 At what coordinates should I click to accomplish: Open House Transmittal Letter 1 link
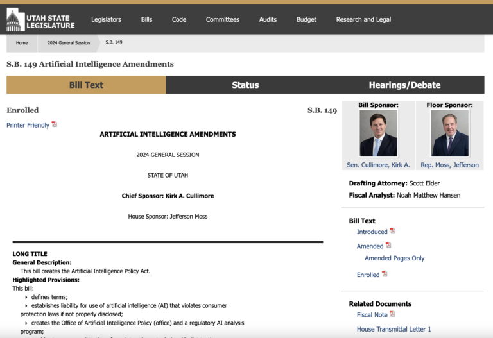(394, 329)
